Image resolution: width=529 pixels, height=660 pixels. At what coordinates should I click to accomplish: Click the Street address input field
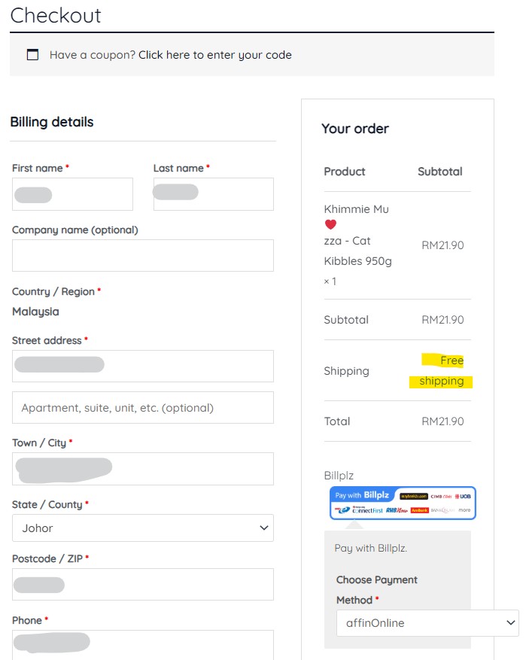(x=142, y=366)
